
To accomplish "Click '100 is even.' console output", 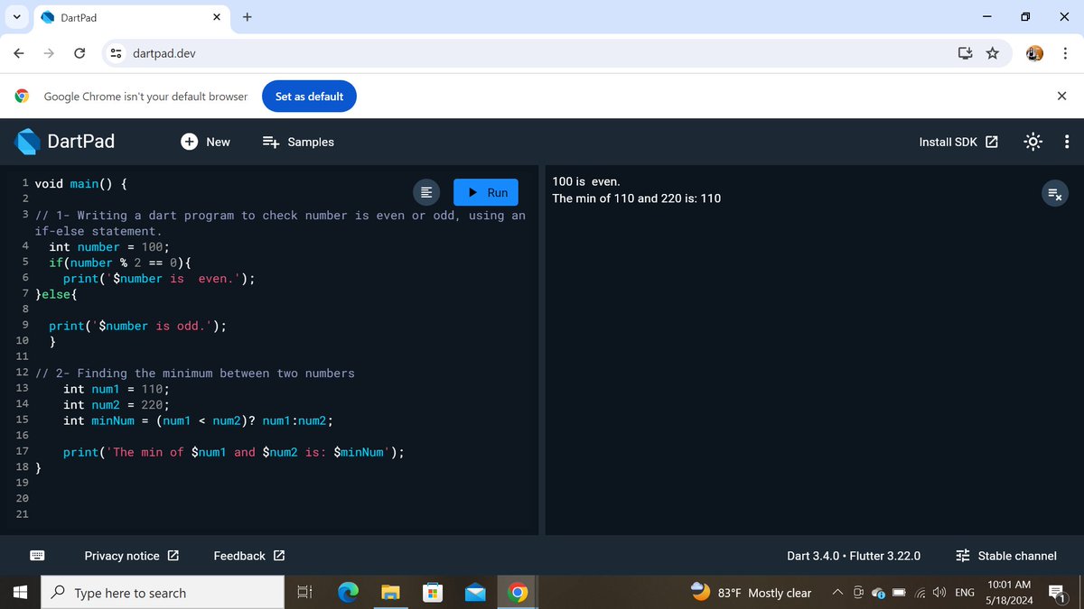I will 586,182.
